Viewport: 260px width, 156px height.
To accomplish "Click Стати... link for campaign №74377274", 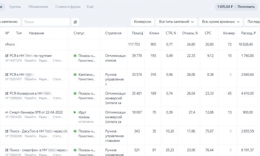I will pos(58,61).
